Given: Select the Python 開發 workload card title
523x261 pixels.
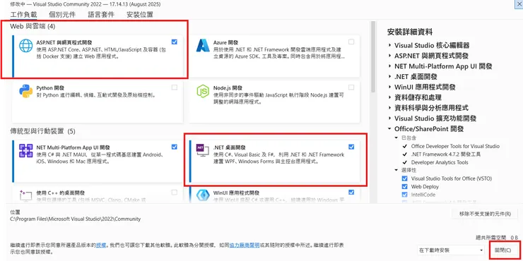Looking at the screenshot, I should [50, 88].
